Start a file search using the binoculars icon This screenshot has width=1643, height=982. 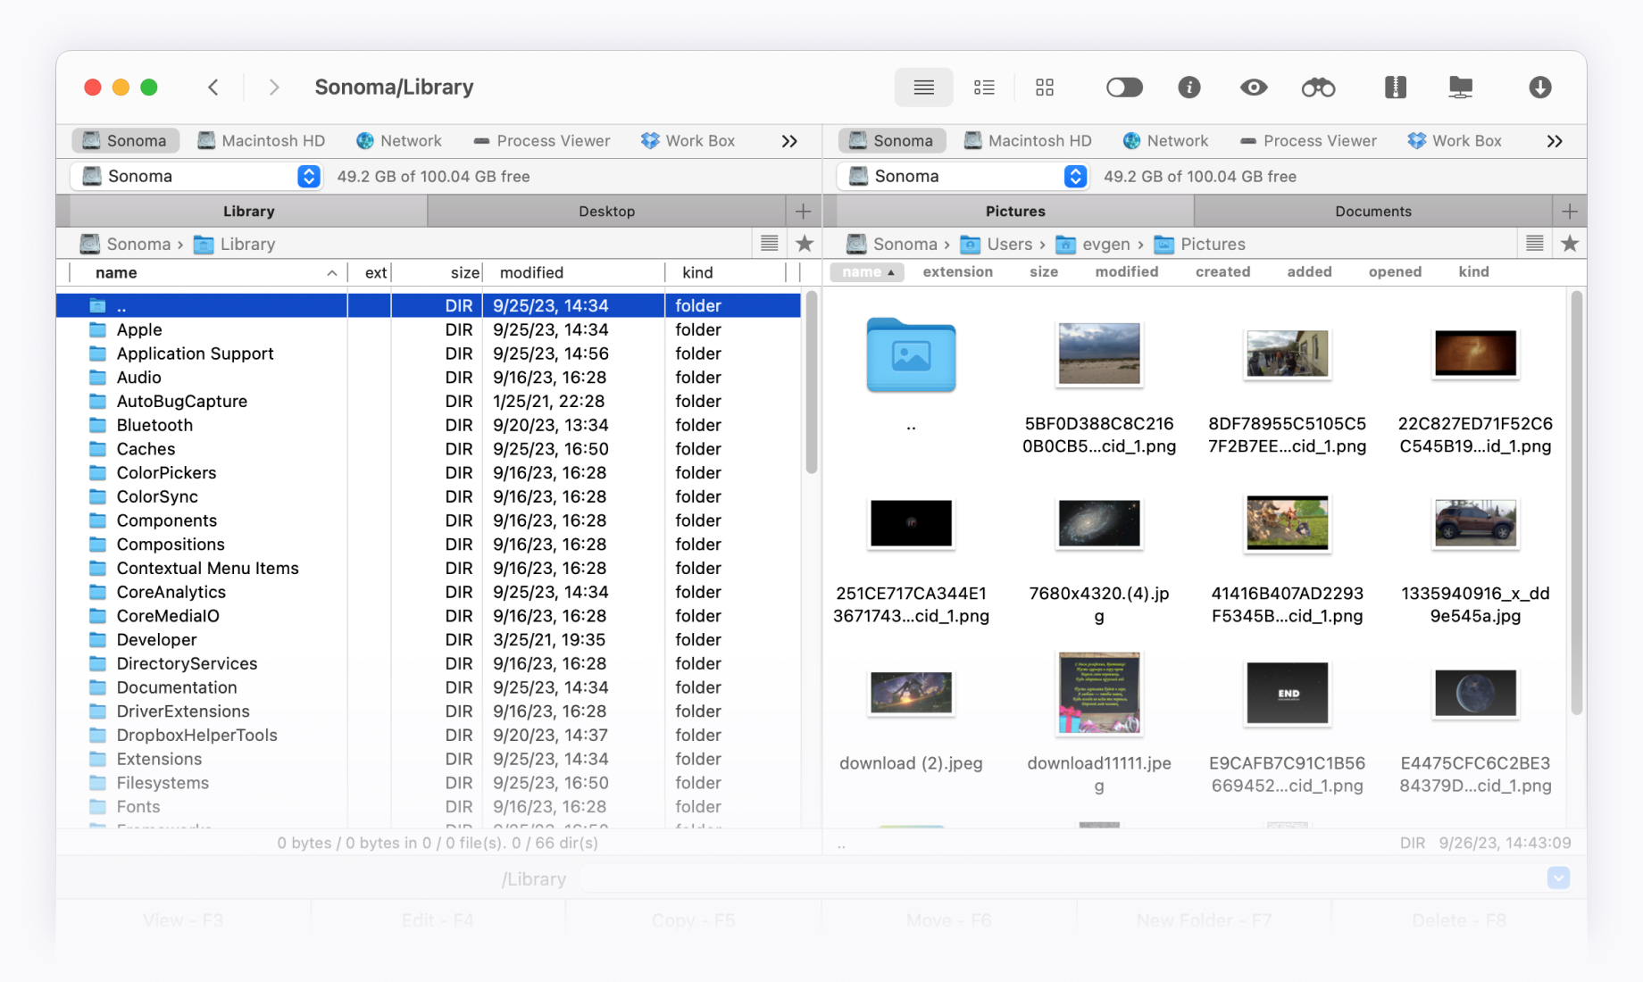(1317, 87)
